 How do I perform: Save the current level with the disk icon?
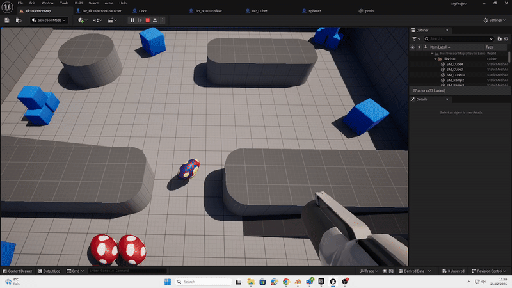[7, 20]
